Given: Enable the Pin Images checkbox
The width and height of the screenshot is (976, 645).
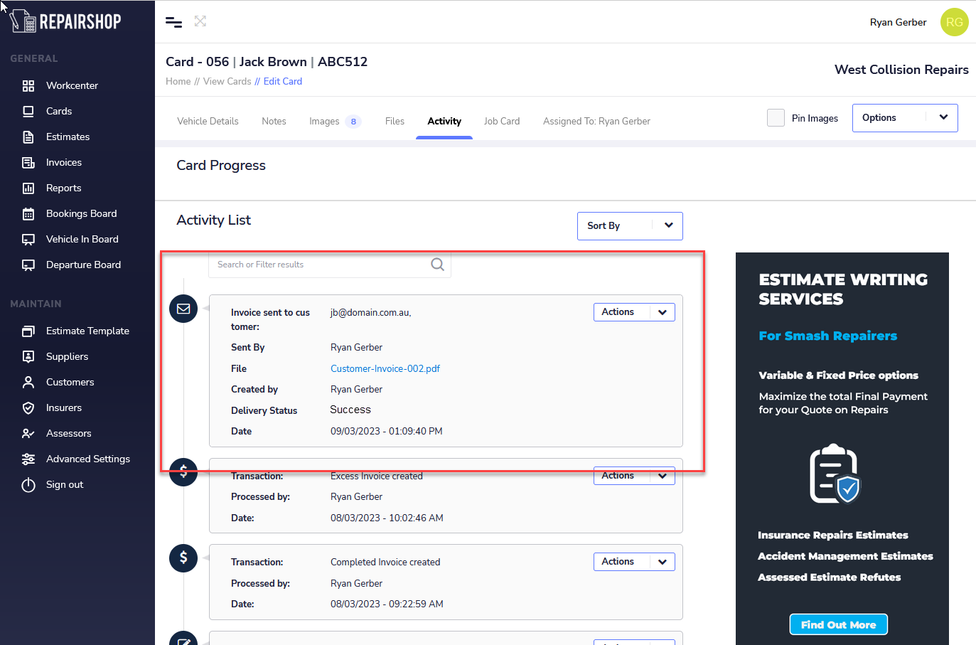Looking at the screenshot, I should pyautogui.click(x=776, y=118).
